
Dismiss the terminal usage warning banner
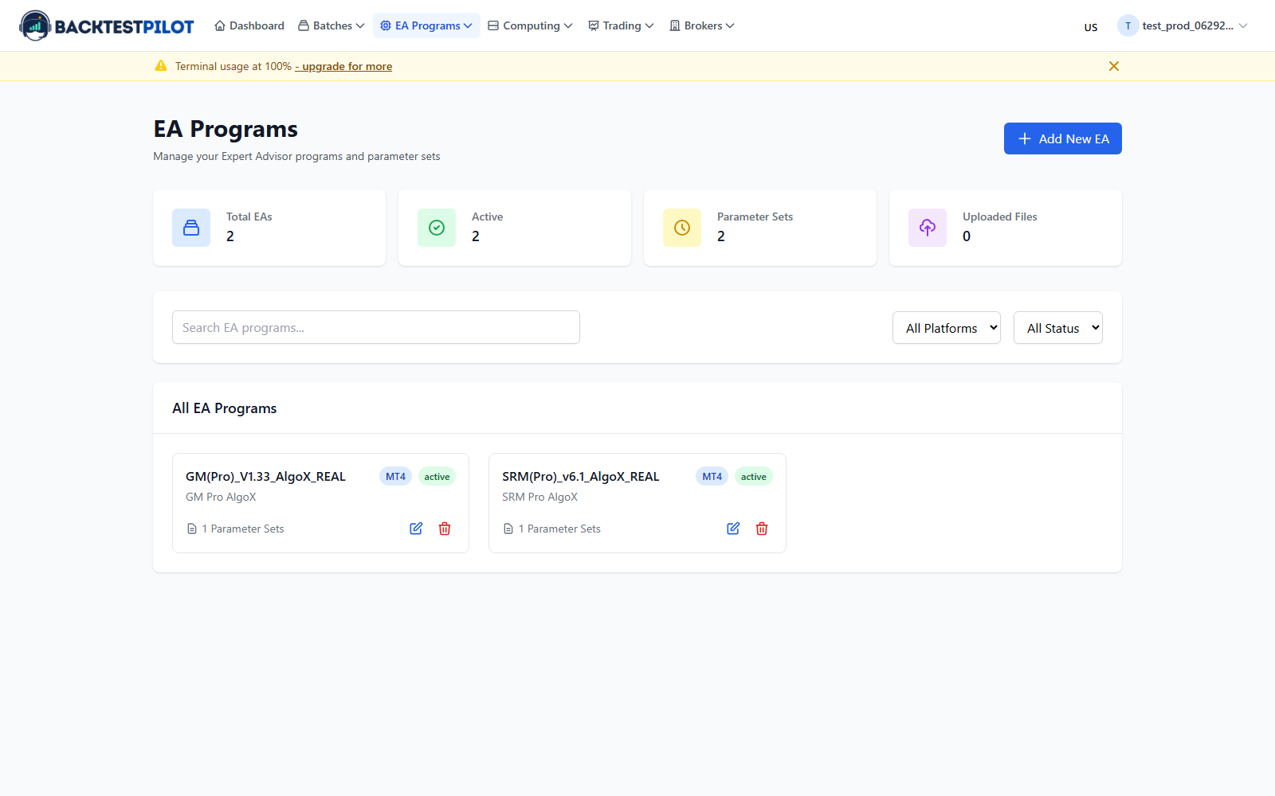pyautogui.click(x=1114, y=66)
